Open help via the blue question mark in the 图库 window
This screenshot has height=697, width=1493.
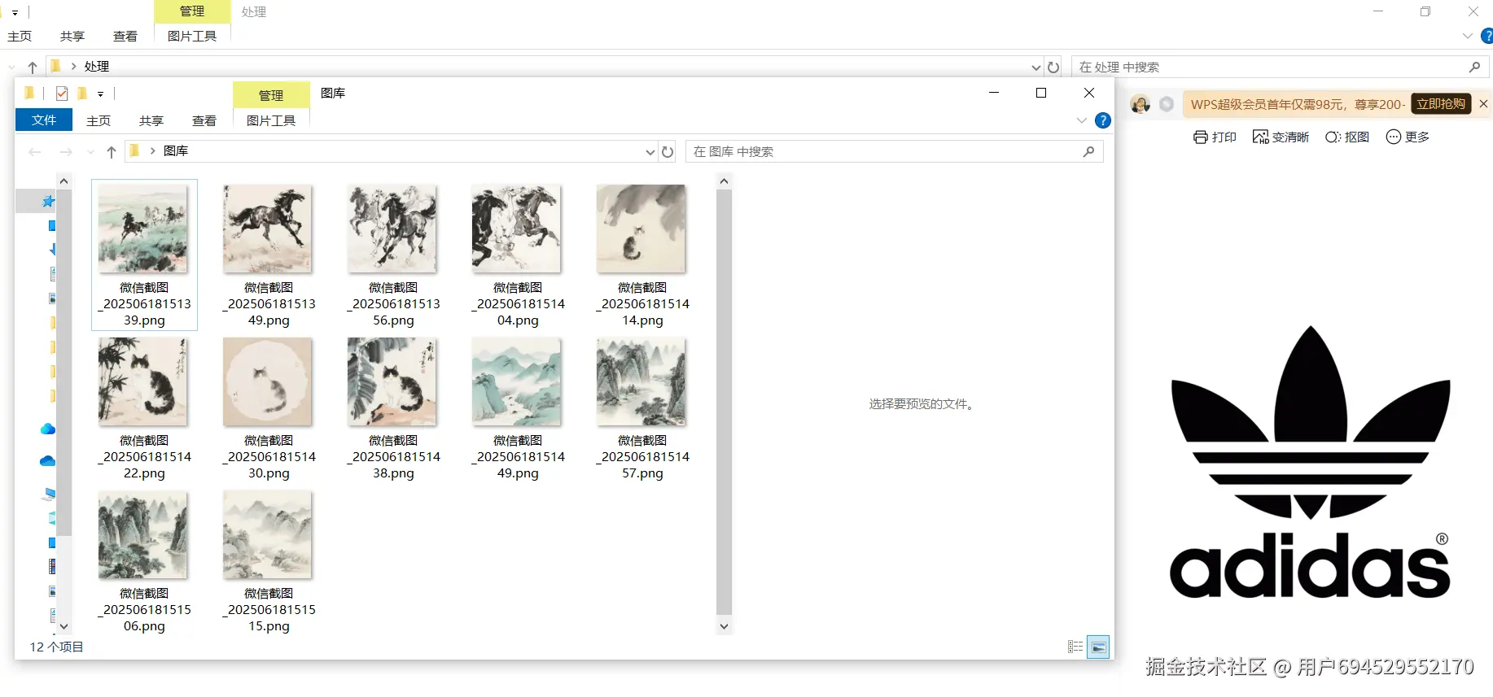click(1103, 120)
